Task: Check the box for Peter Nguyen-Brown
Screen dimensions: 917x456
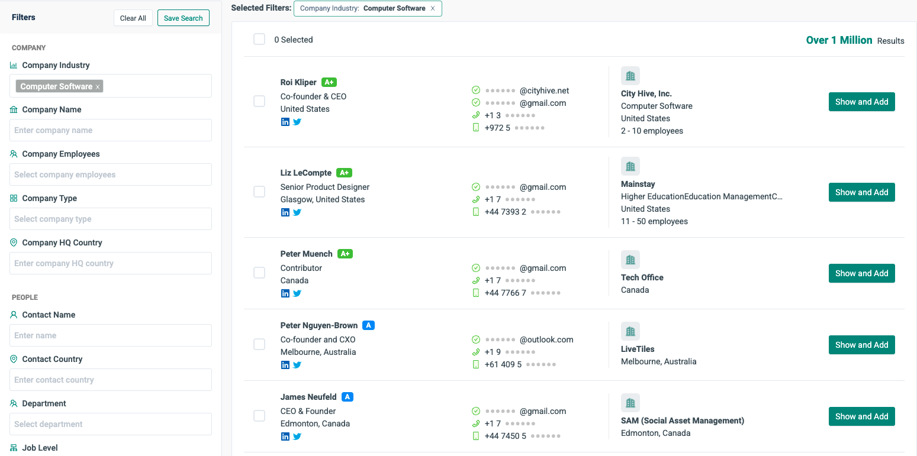Action: coord(259,344)
